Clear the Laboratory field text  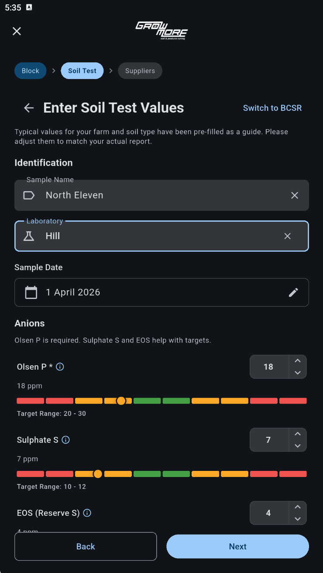(x=287, y=236)
